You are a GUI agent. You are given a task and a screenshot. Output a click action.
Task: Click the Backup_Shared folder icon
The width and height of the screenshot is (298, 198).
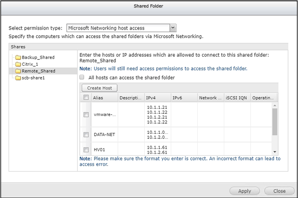pyautogui.click(x=18, y=57)
